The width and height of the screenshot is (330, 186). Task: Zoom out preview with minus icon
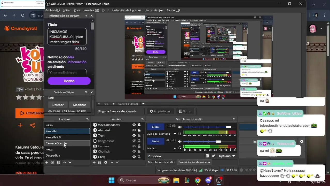[x=99, y=104]
